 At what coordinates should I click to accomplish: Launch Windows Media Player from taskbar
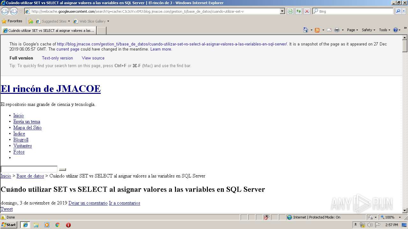(x=47, y=225)
